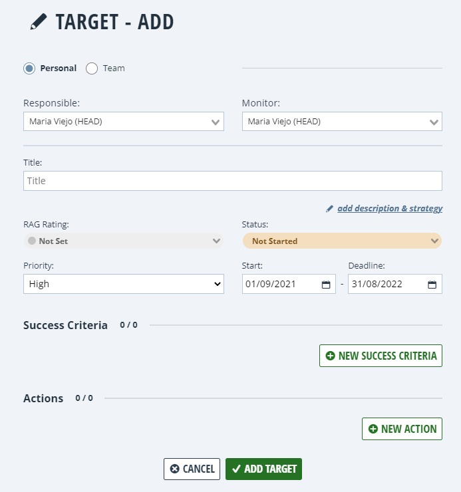Viewport: 461px width, 492px height.
Task: Click the X icon on Cancel button
Action: click(x=174, y=469)
